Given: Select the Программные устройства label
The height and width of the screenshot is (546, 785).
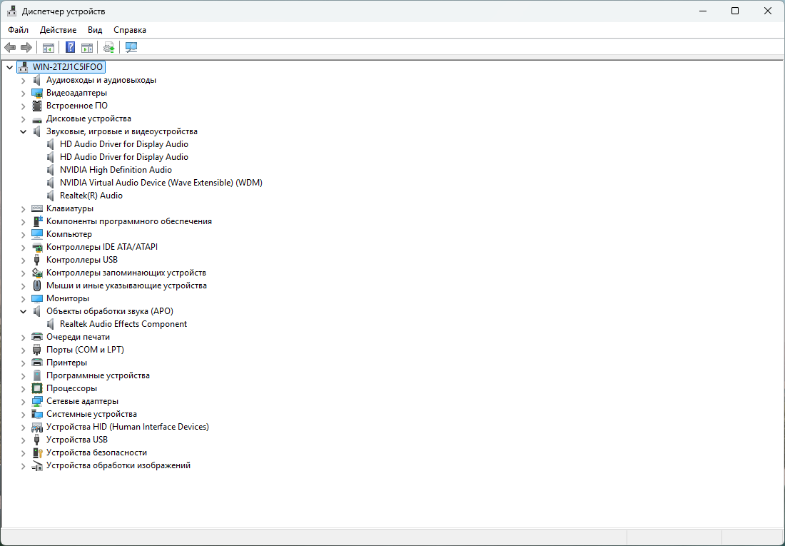Looking at the screenshot, I should 98,375.
